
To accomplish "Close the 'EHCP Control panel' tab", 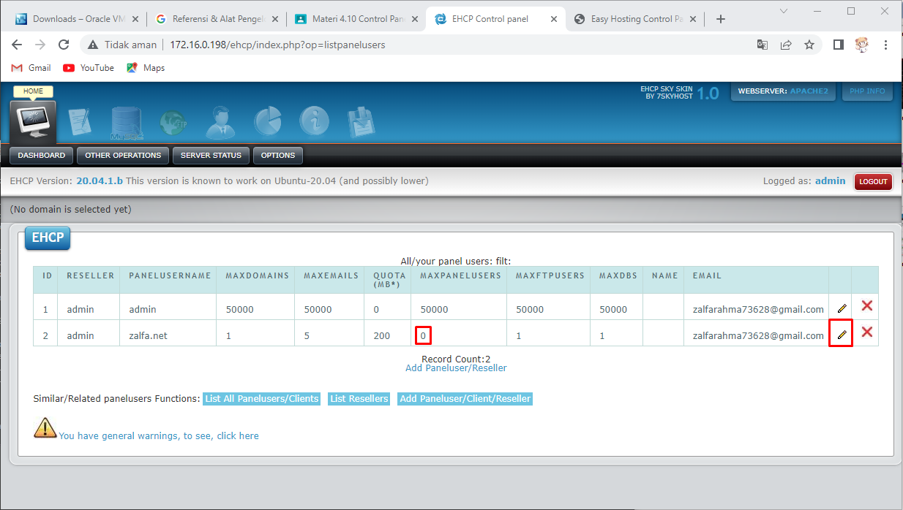I will click(x=554, y=19).
